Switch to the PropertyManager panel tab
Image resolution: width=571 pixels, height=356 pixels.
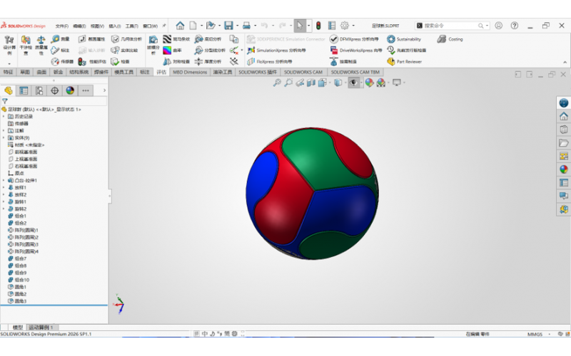point(24,90)
